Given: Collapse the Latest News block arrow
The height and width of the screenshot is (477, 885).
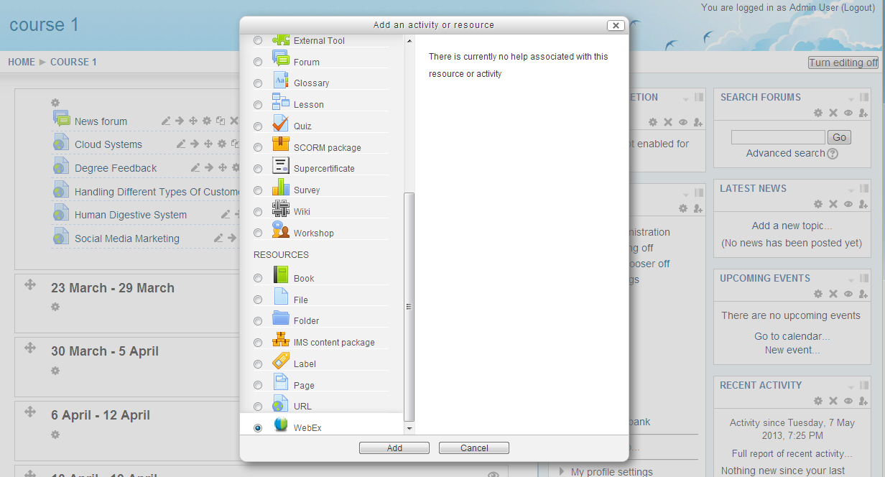Looking at the screenshot, I should click(852, 190).
